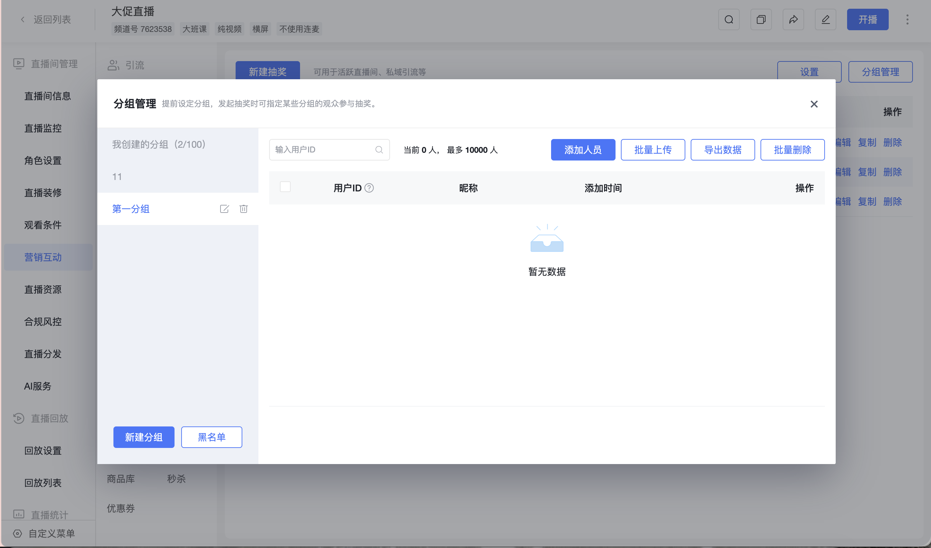Click 复制 in second background table row
Viewport: 931px width, 548px height.
(867, 172)
